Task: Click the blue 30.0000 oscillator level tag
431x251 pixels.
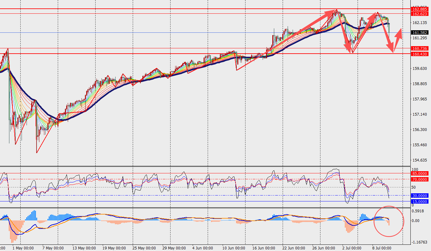Action: tap(419, 195)
